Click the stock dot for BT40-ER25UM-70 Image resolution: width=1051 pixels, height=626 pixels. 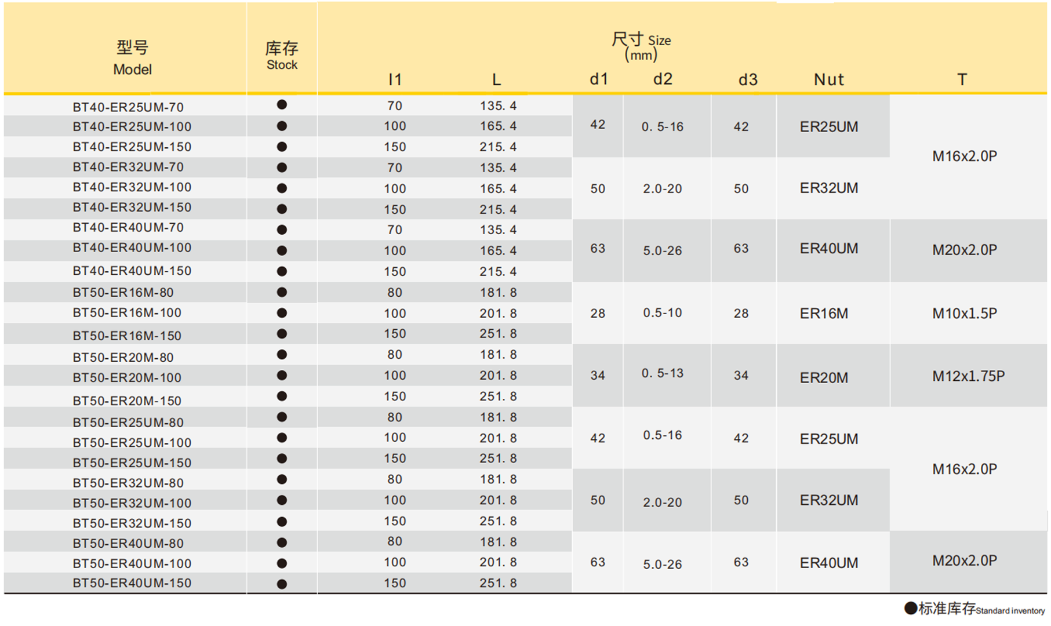click(x=282, y=105)
